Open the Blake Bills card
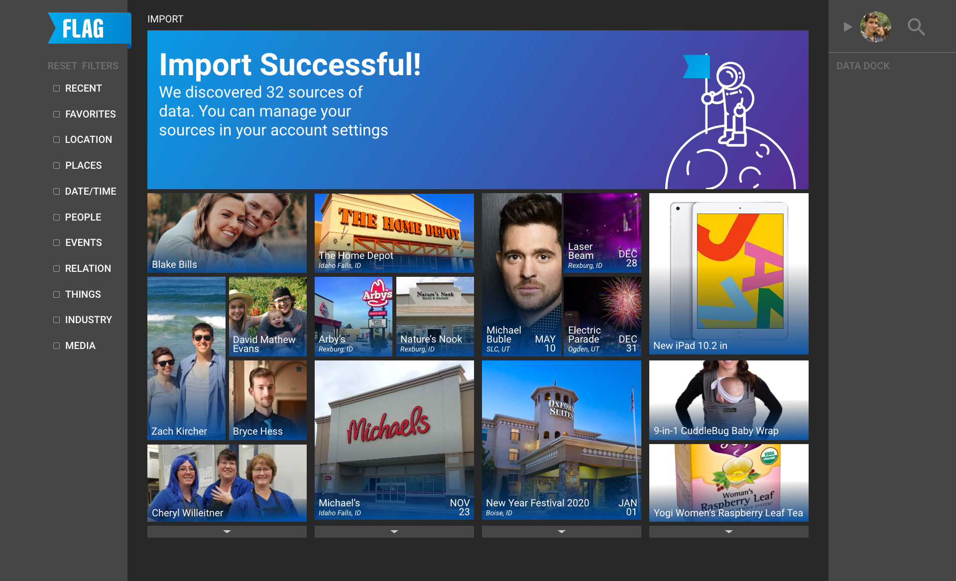 [x=227, y=233]
